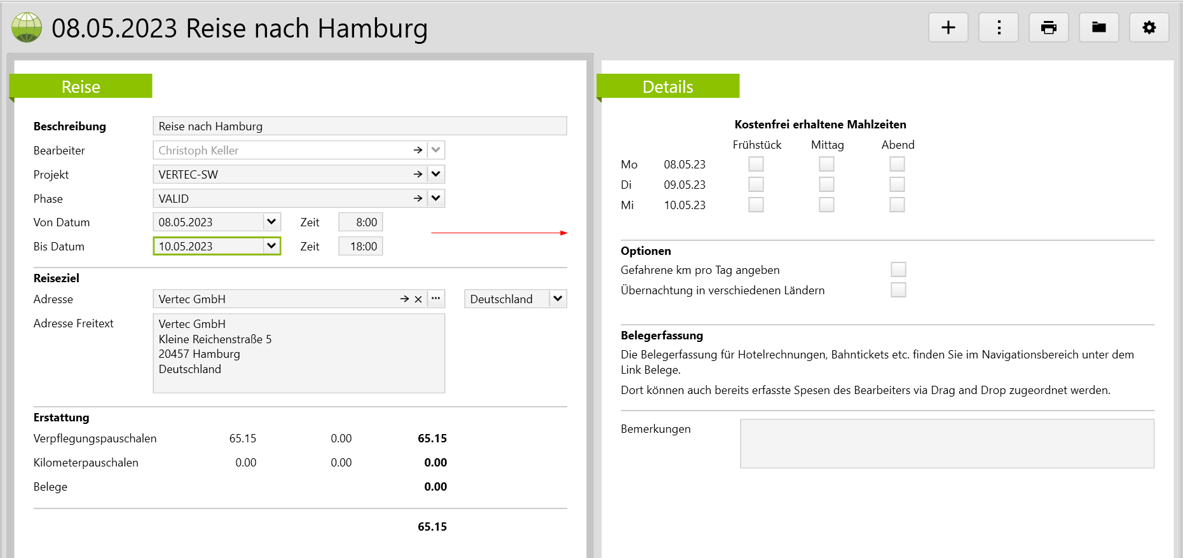Navigate to phase VALID via arrow icon
The height and width of the screenshot is (558, 1183).
pyautogui.click(x=418, y=198)
